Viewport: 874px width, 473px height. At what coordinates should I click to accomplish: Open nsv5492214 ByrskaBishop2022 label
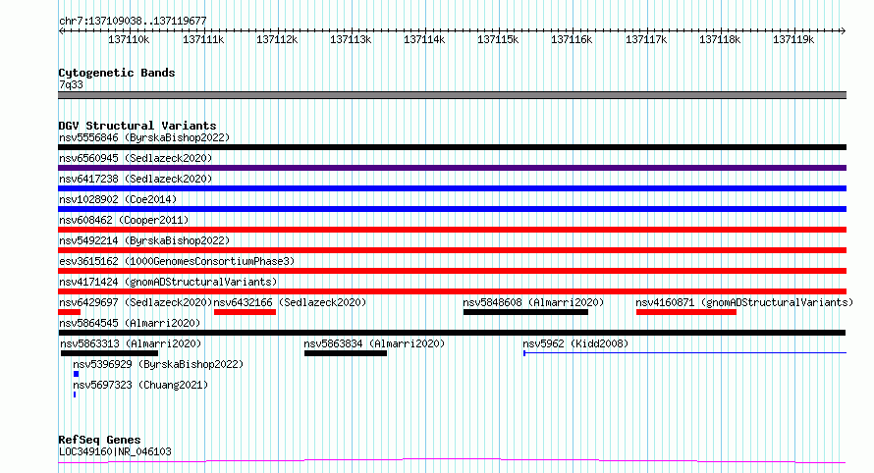point(144,240)
